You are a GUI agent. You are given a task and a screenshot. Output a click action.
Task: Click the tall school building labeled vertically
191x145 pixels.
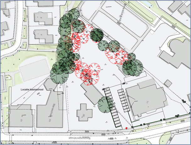(x=50, y=109)
